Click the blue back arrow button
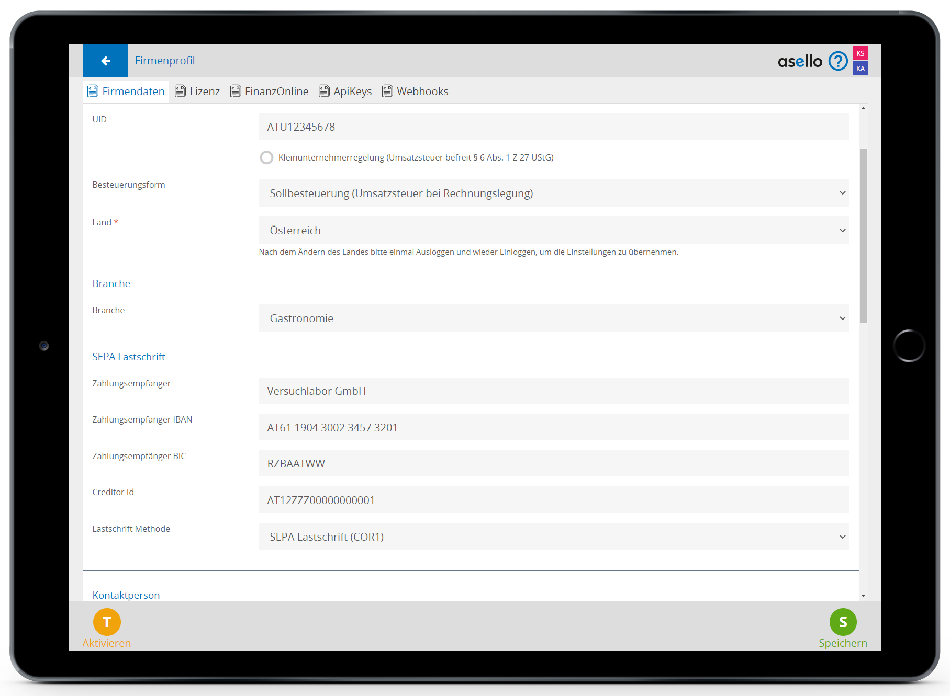This screenshot has height=696, width=950. click(105, 61)
